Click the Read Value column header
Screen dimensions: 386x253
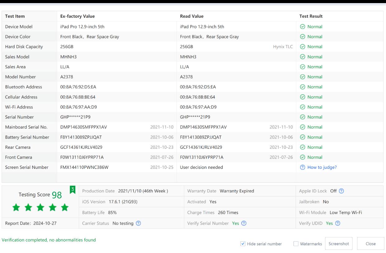pos(192,16)
